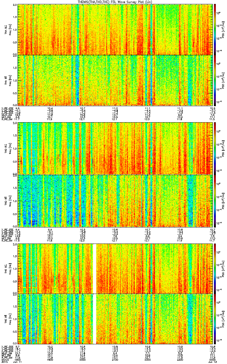Click the THD perpendicular B spectrogram panel

coord(115,148)
